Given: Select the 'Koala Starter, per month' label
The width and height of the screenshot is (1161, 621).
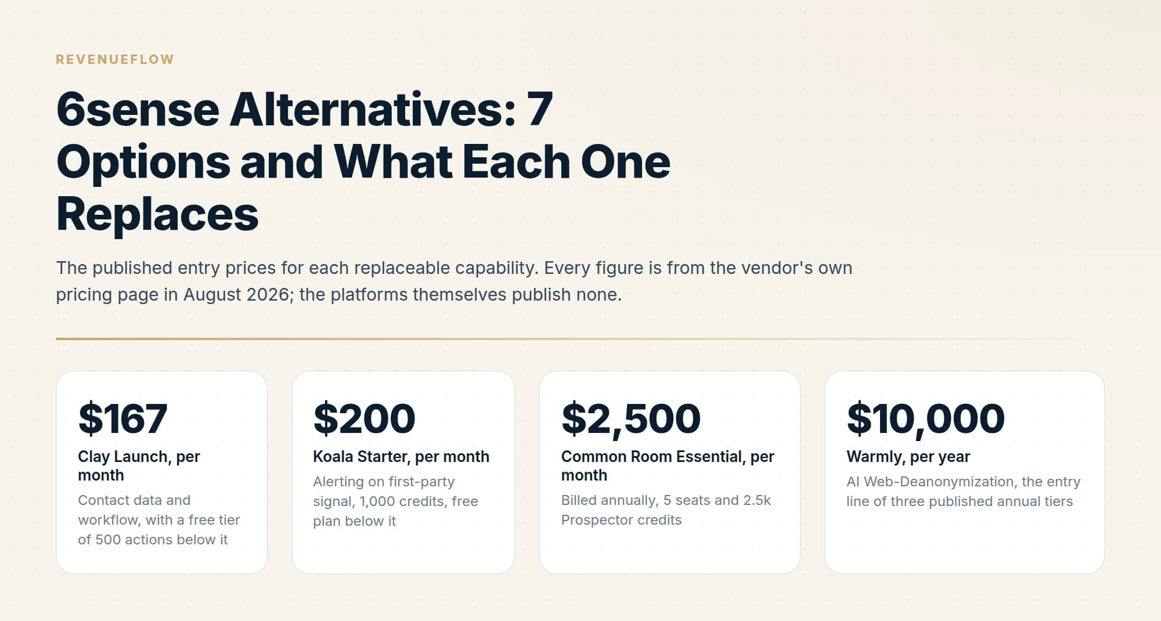Looking at the screenshot, I should pyautogui.click(x=401, y=457).
